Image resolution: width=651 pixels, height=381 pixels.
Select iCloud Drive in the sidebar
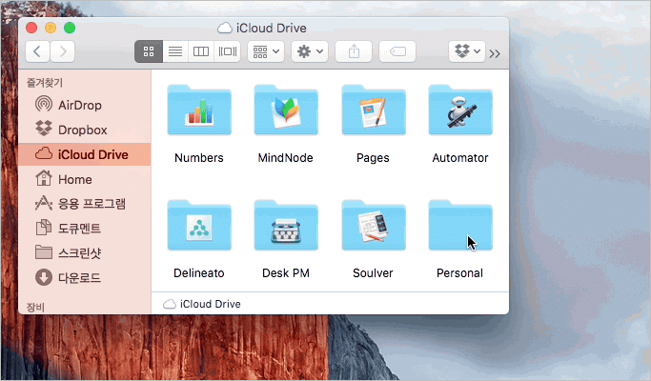[85, 154]
